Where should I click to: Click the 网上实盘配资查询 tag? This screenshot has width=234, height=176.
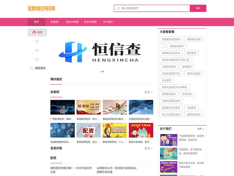tap(171, 115)
